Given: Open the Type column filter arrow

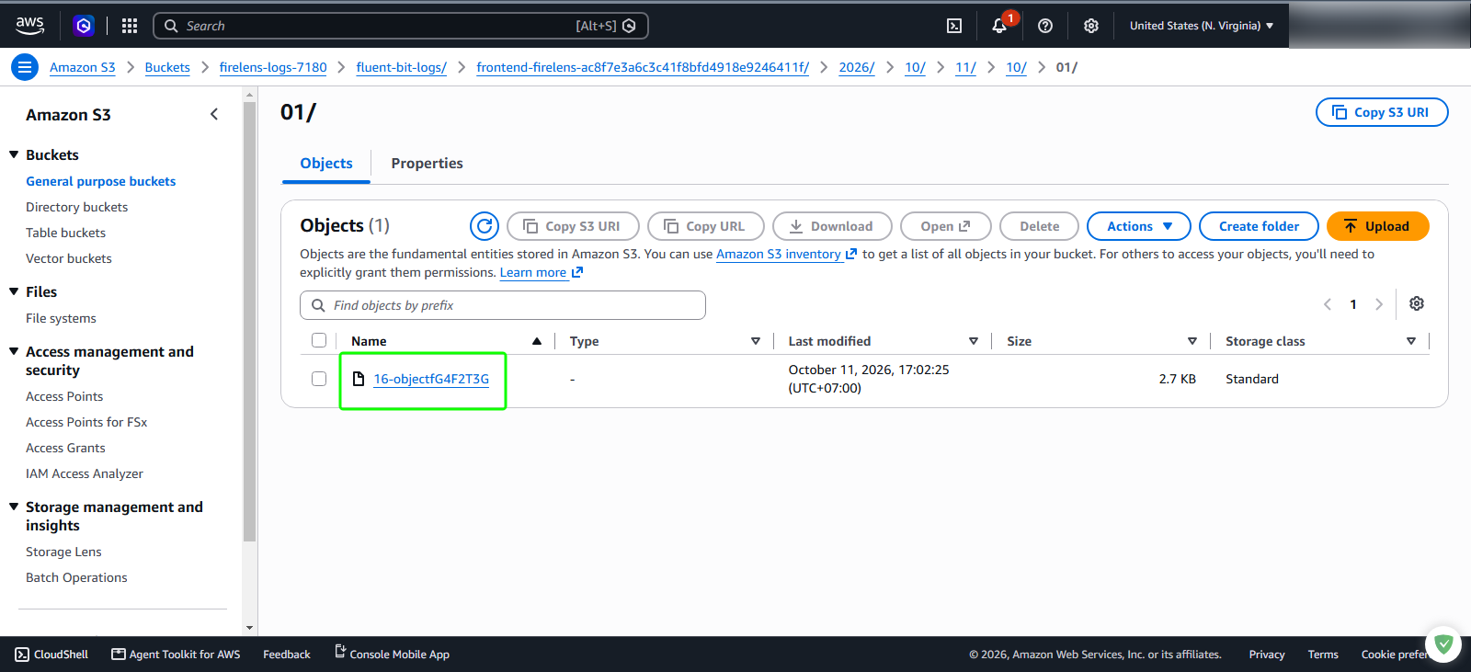Looking at the screenshot, I should tap(756, 341).
